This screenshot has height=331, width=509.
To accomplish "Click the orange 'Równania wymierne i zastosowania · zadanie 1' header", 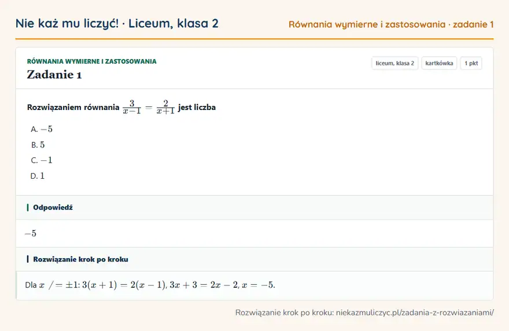I will click(x=391, y=24).
